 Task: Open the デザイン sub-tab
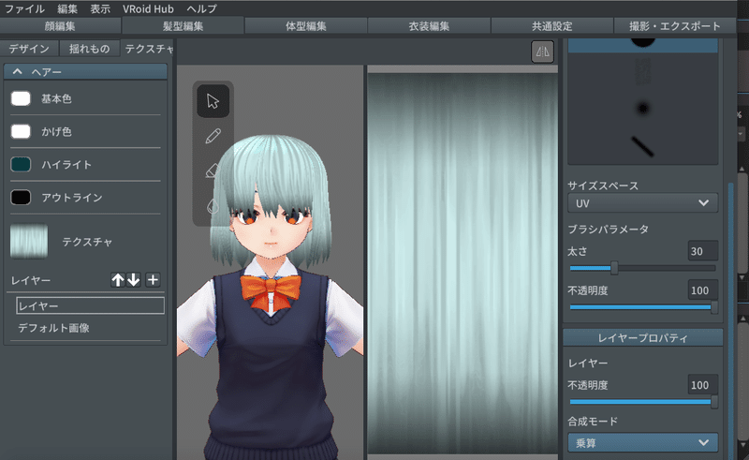(29, 49)
